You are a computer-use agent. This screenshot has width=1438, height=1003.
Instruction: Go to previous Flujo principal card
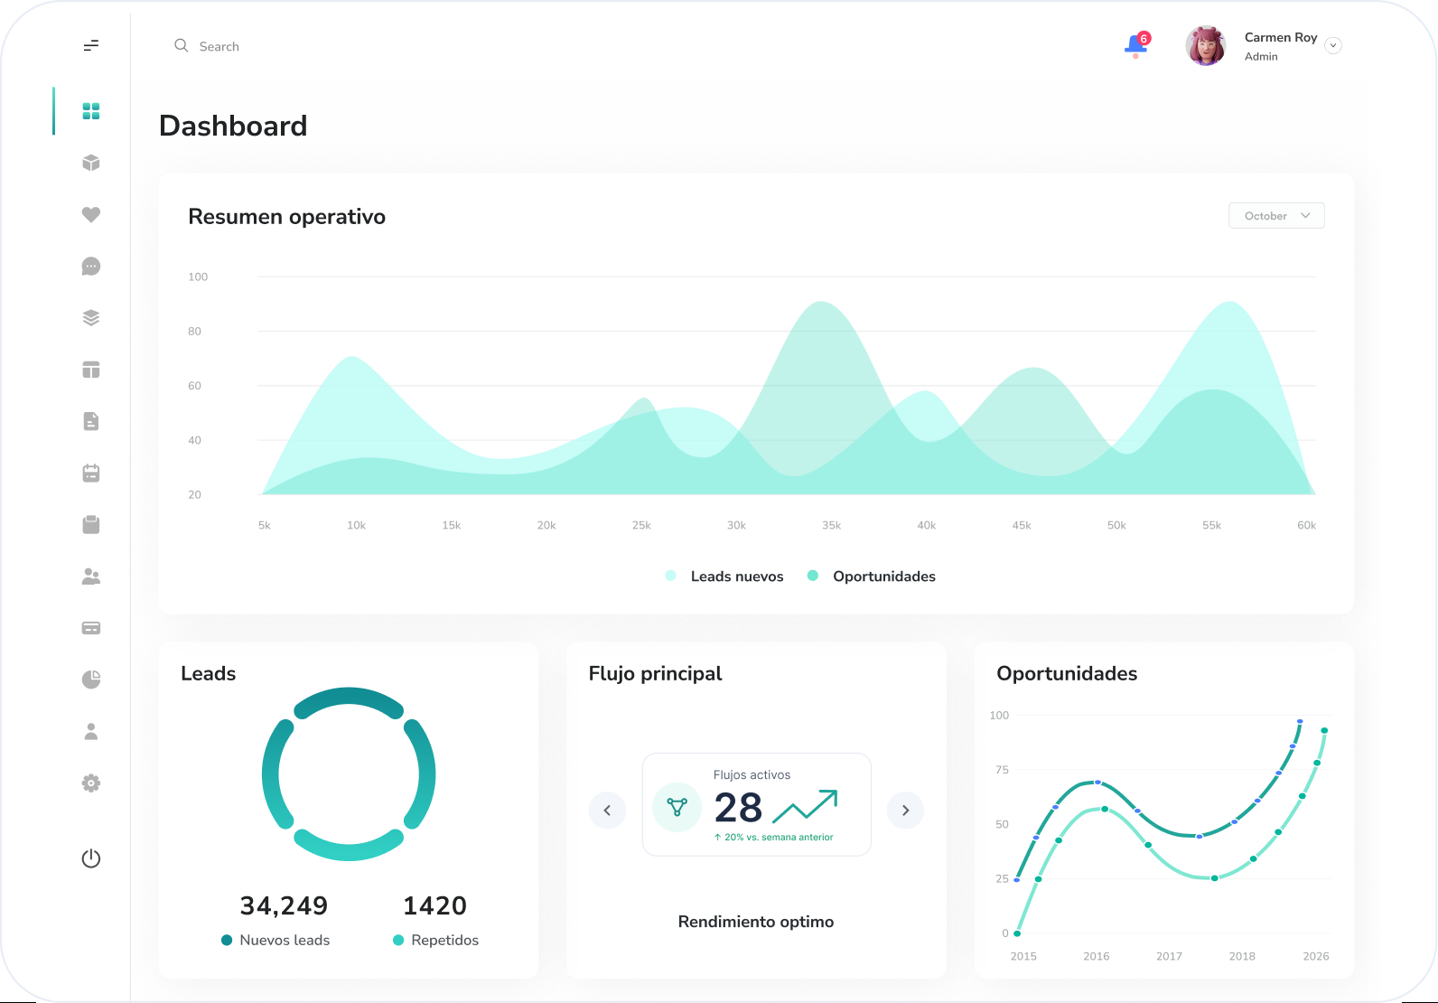pyautogui.click(x=607, y=811)
